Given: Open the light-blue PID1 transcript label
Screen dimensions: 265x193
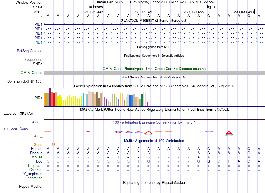Looking at the screenshot, I should tap(38, 42).
